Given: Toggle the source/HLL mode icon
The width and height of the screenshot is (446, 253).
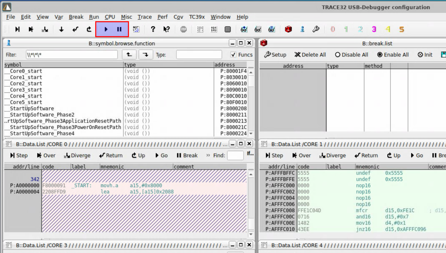Looking at the screenshot, I should pos(136,29).
